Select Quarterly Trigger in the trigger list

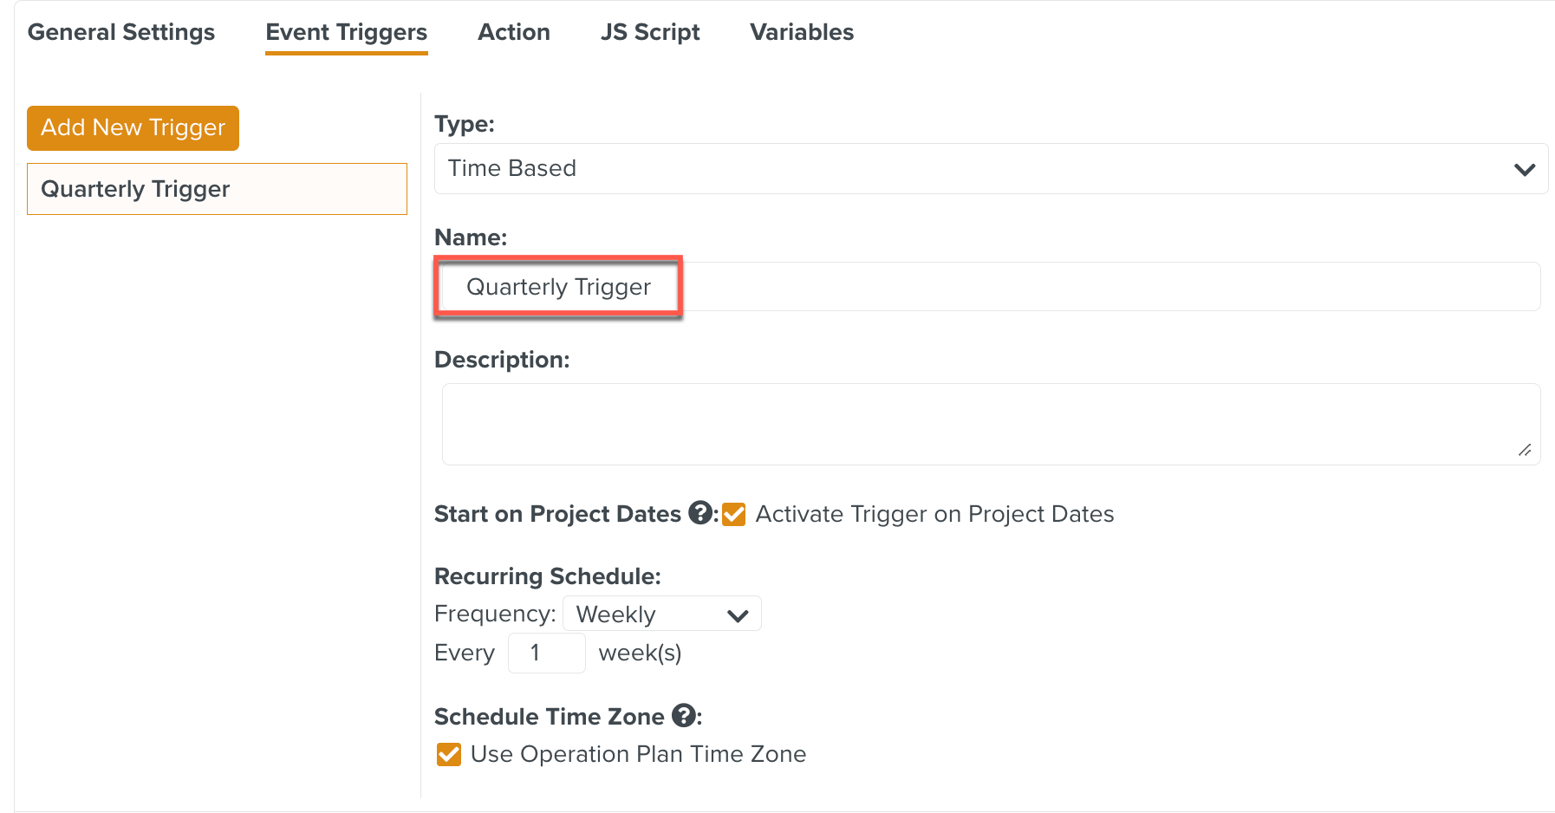pyautogui.click(x=217, y=189)
